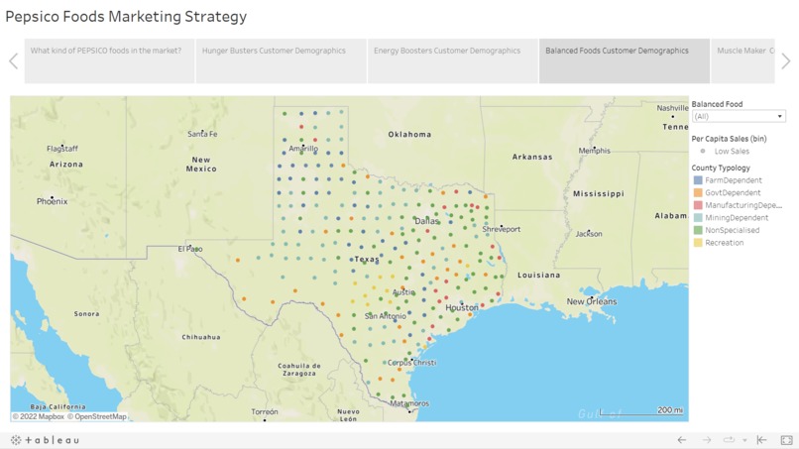
Task: Click the El Paso label on map
Action: 190,249
